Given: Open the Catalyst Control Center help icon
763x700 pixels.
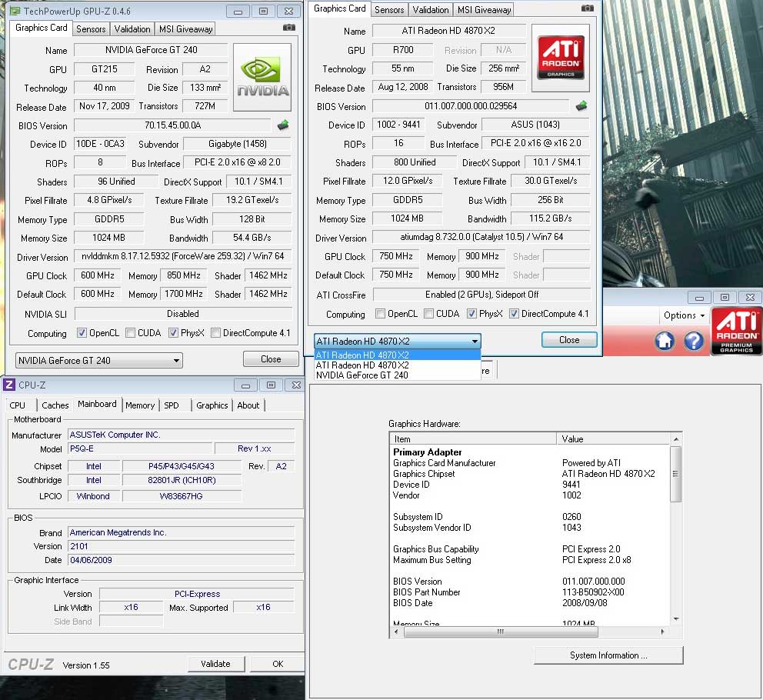Looking at the screenshot, I should click(694, 341).
